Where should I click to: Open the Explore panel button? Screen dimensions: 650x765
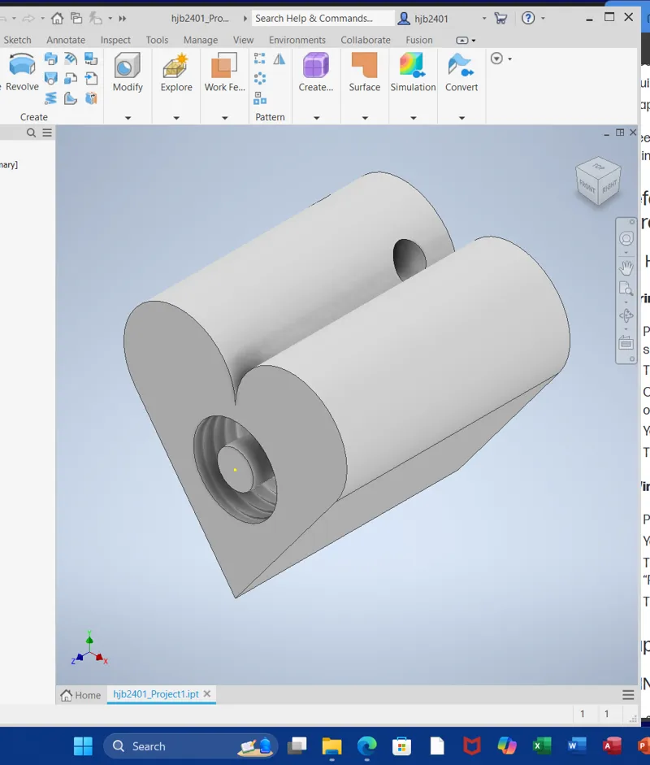[176, 72]
